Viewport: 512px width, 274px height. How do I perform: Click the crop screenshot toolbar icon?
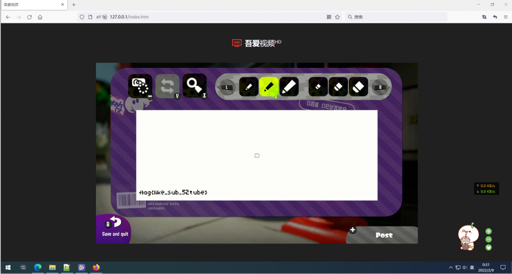484,17
